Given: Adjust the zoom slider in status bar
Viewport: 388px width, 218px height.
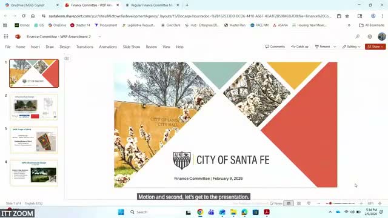Looking at the screenshot, I should (x=341, y=203).
